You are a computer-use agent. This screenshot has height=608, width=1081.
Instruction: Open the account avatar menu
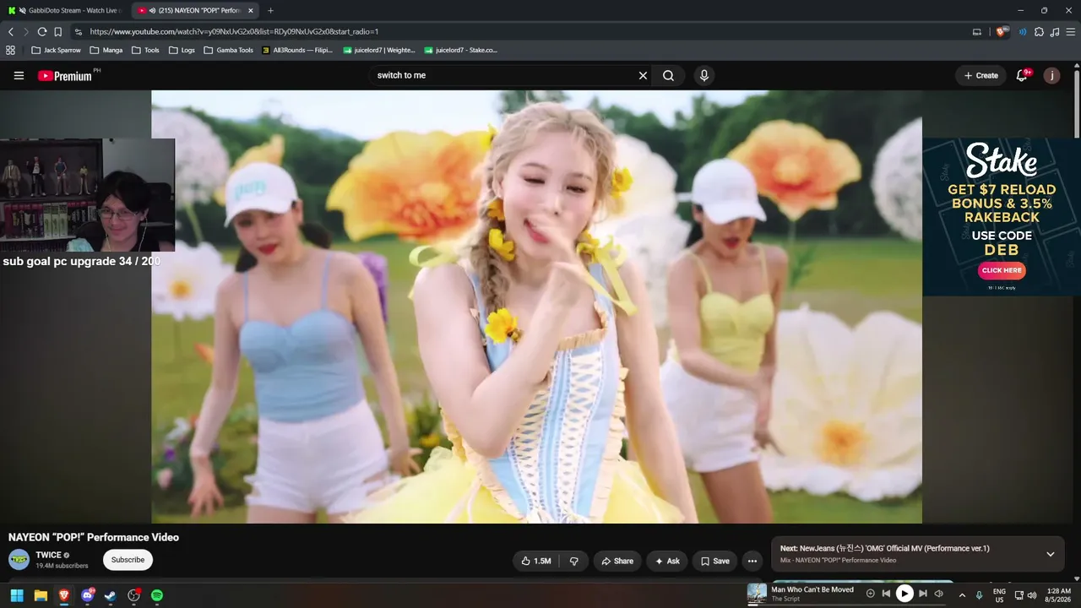point(1051,75)
